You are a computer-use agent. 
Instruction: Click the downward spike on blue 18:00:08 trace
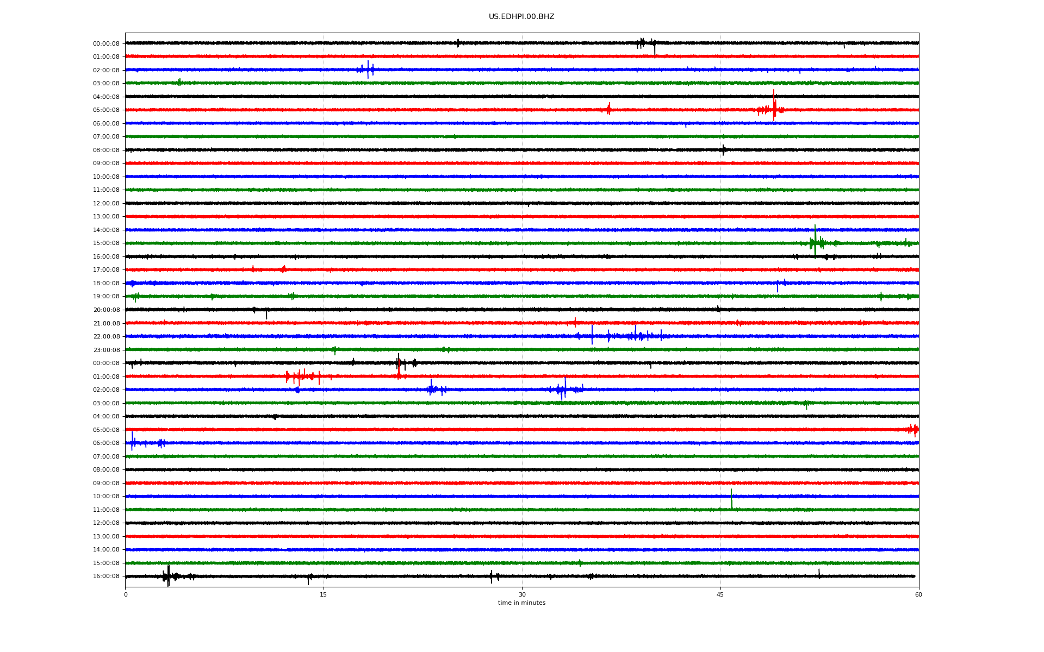point(777,287)
